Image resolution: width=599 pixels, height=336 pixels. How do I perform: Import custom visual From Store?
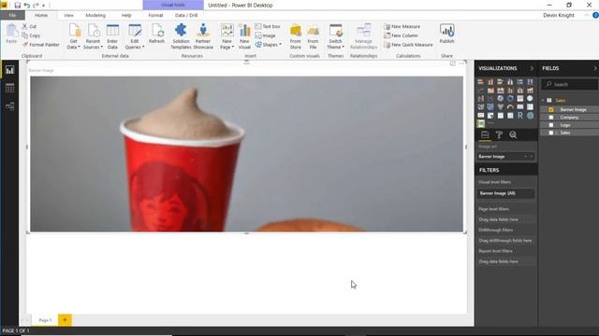click(296, 36)
